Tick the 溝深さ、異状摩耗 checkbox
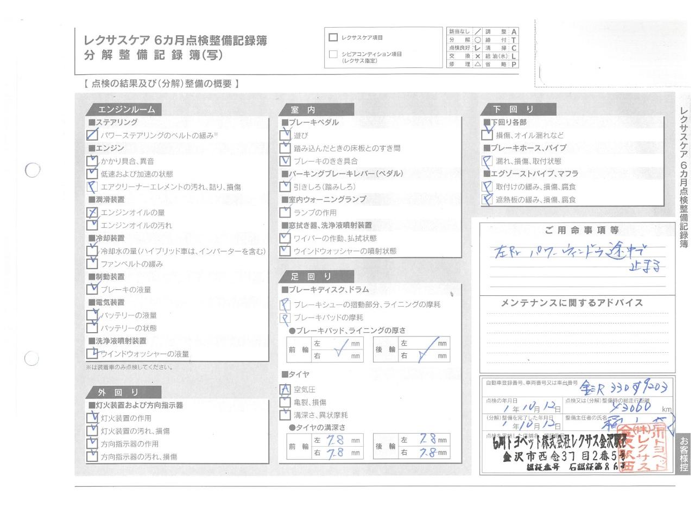This screenshot has height=521, width=695. [x=285, y=415]
